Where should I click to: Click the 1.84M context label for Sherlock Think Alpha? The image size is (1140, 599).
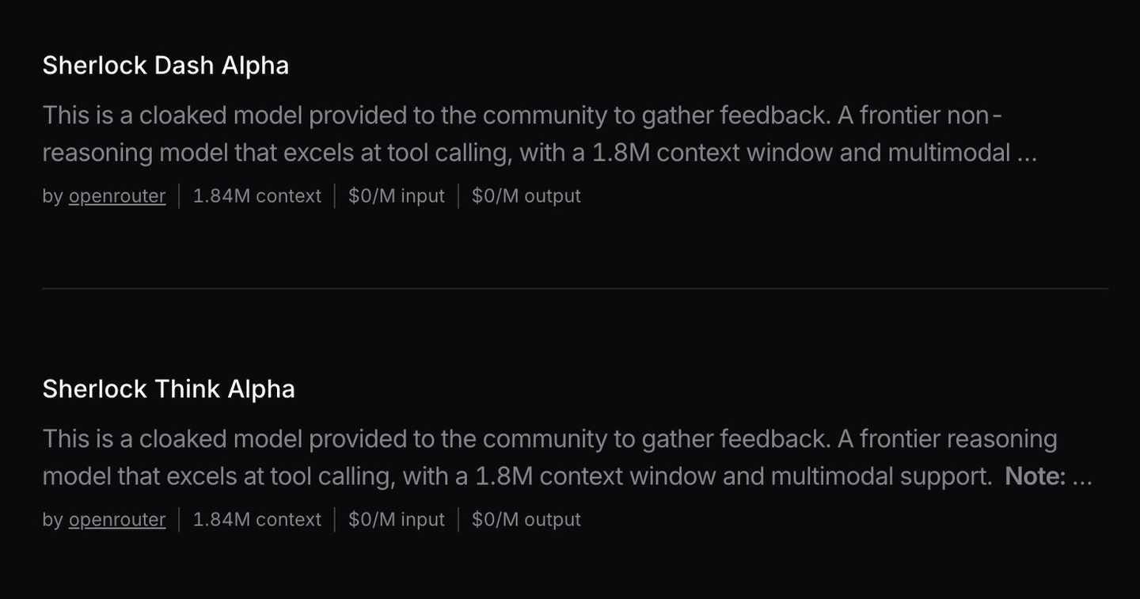(x=257, y=519)
